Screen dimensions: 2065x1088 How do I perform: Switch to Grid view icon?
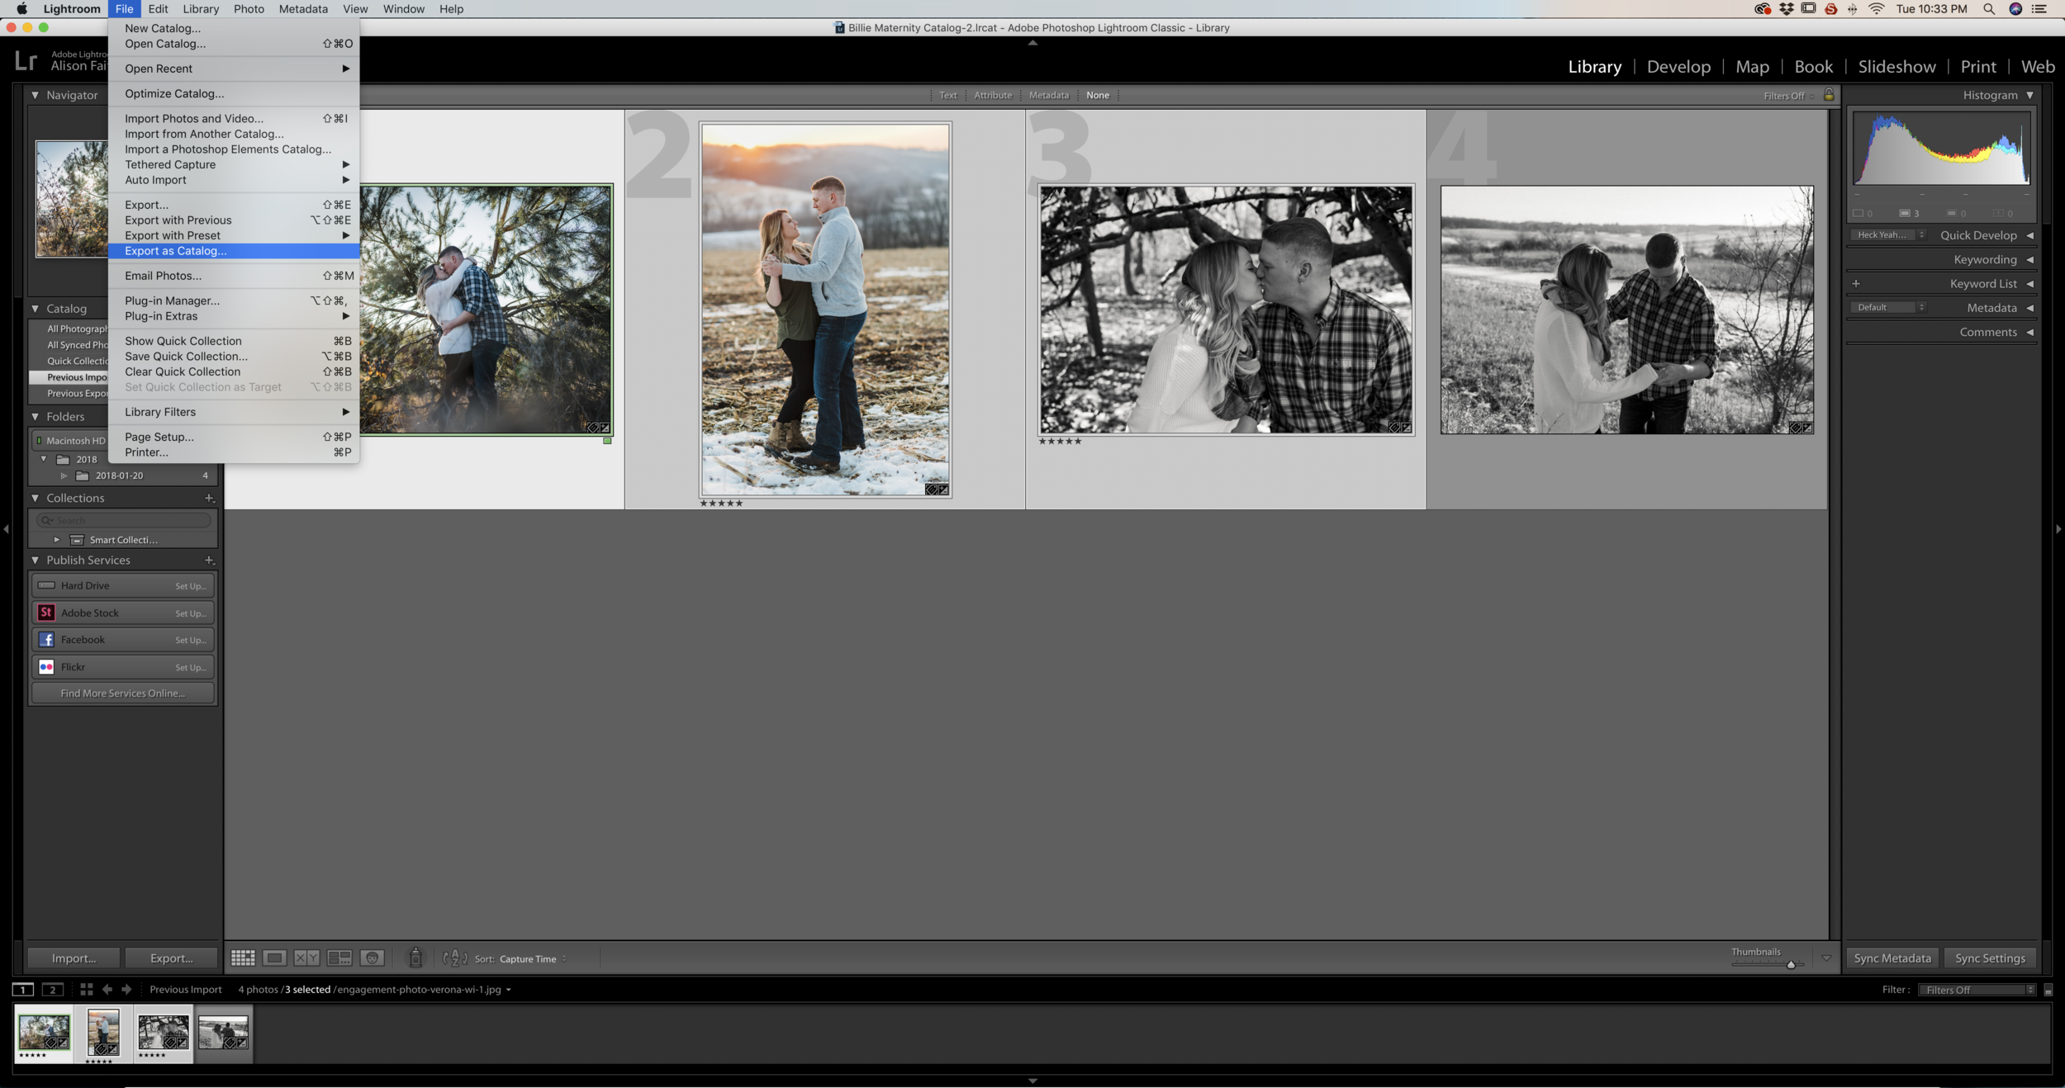coord(243,958)
